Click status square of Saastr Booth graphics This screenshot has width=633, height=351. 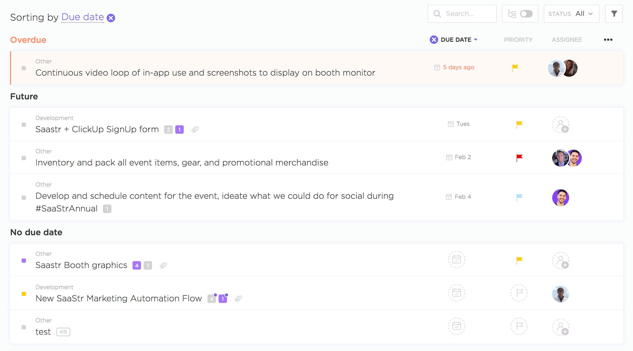click(x=24, y=261)
